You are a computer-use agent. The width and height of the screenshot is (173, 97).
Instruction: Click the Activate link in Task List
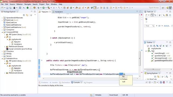tap(167, 26)
